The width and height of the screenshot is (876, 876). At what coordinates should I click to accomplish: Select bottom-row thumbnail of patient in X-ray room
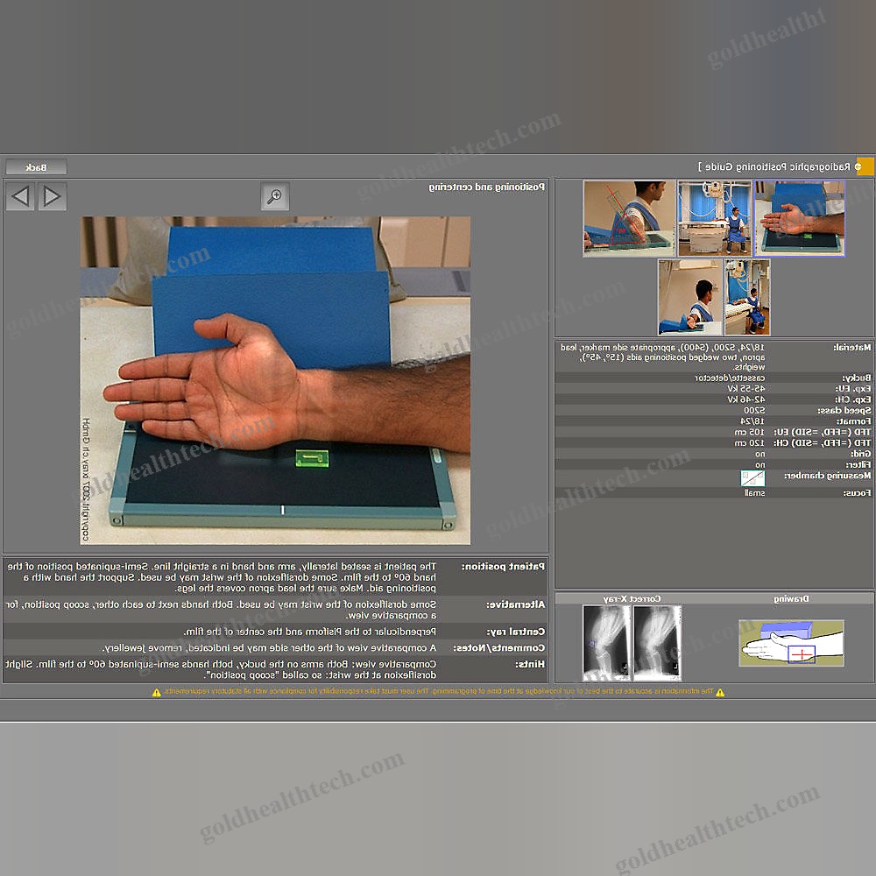[x=747, y=297]
